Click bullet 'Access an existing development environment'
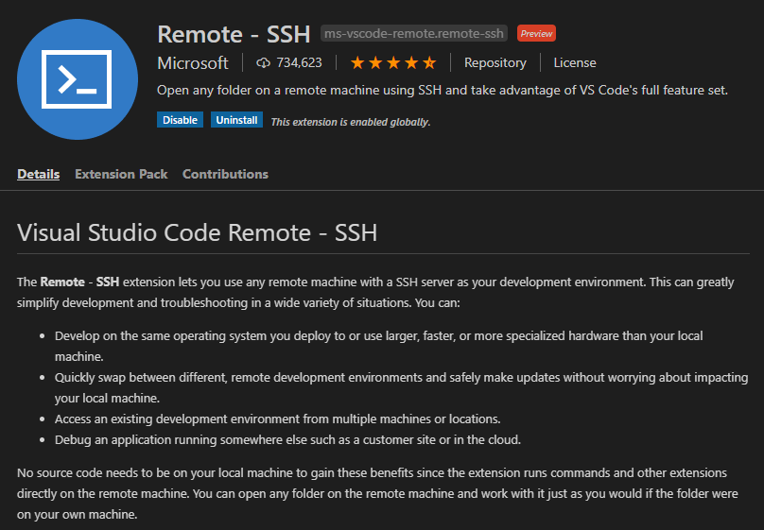The image size is (764, 530). pyautogui.click(x=278, y=419)
